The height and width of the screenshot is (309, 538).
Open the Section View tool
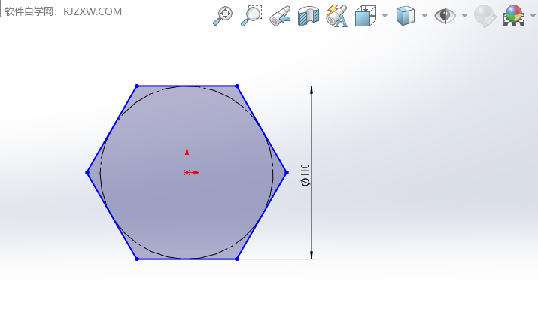coord(308,16)
